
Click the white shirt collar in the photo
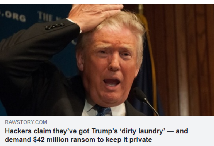(89, 109)
